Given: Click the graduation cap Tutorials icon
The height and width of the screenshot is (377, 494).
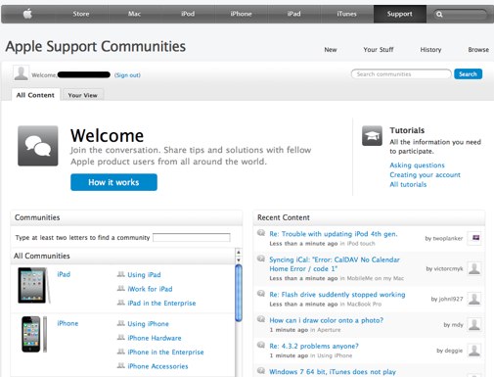Looking at the screenshot, I should coord(372,135).
